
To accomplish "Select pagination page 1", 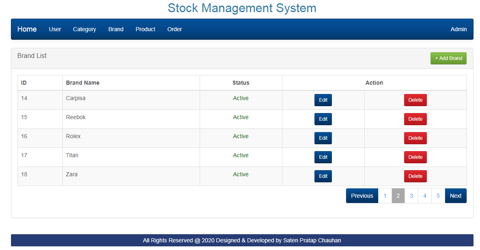I will pyautogui.click(x=385, y=196).
